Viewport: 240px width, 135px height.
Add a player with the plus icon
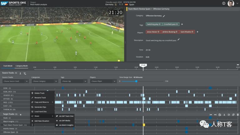pyautogui.click(x=197, y=32)
